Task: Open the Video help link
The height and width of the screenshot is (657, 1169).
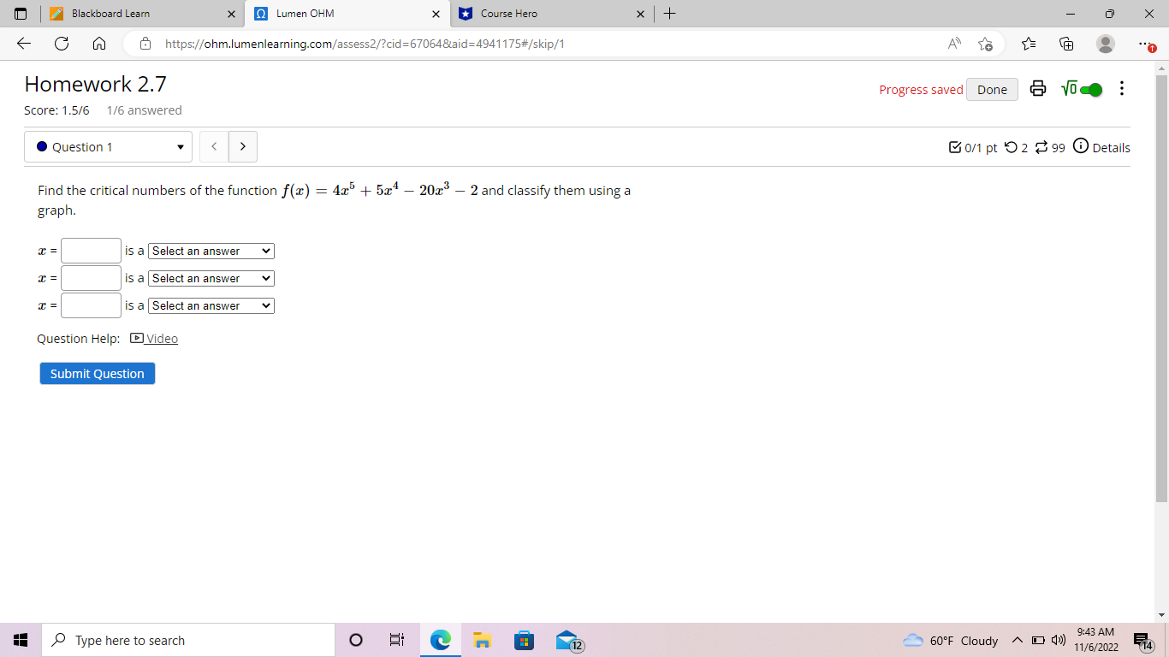Action: pyautogui.click(x=154, y=338)
